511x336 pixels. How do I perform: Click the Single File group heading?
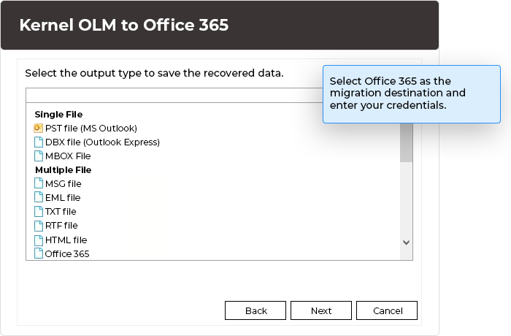(x=58, y=115)
